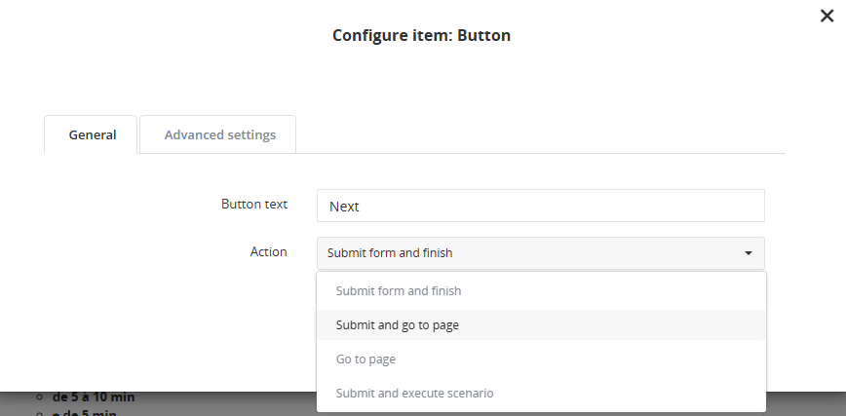Select "Submit and execute scenario" option
The image size is (846, 416).
coord(414,393)
